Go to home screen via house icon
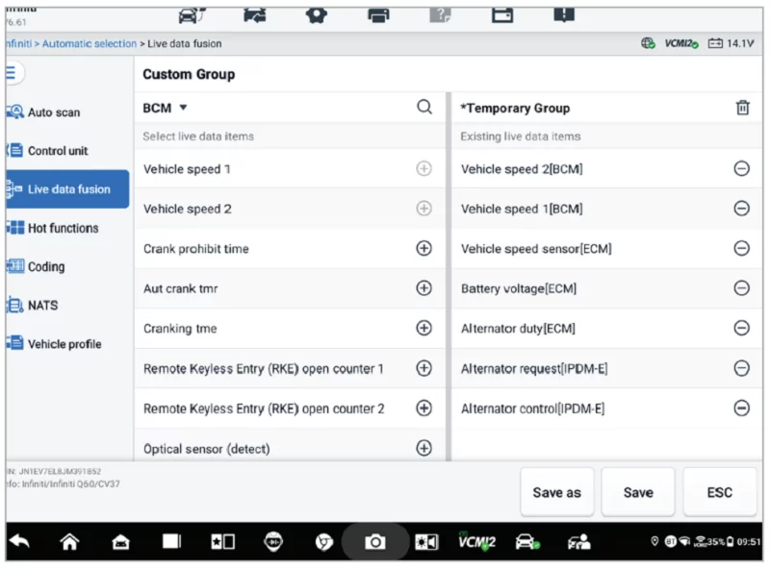This screenshot has height=569, width=770. click(x=69, y=542)
